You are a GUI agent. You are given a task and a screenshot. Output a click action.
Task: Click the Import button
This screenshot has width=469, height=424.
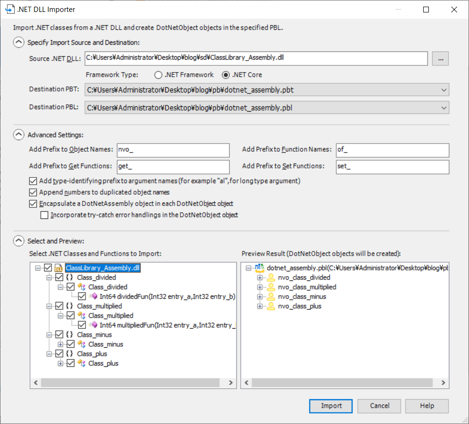point(330,406)
